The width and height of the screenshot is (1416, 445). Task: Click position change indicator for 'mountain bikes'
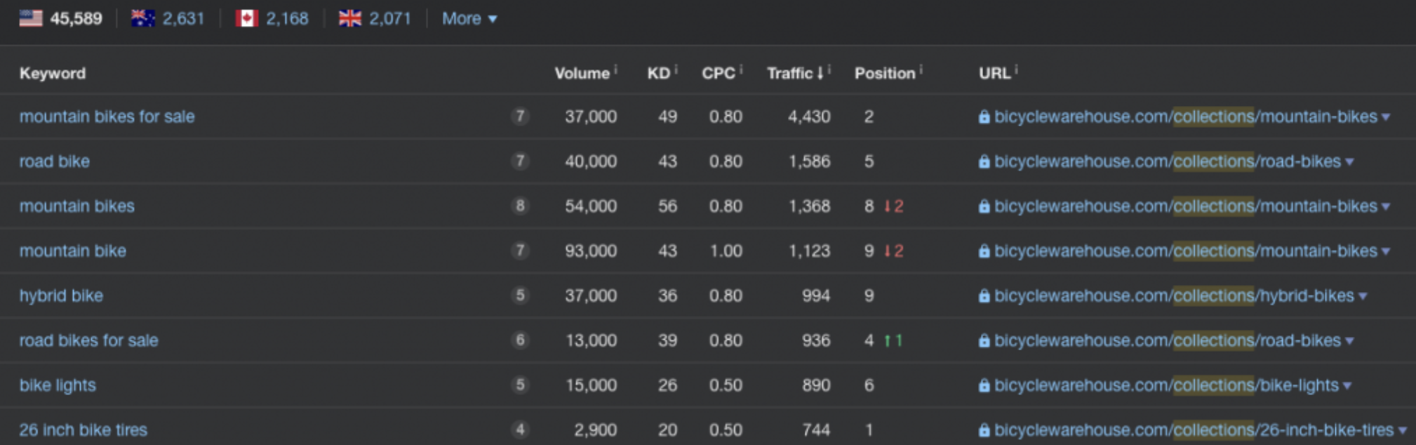(x=893, y=206)
